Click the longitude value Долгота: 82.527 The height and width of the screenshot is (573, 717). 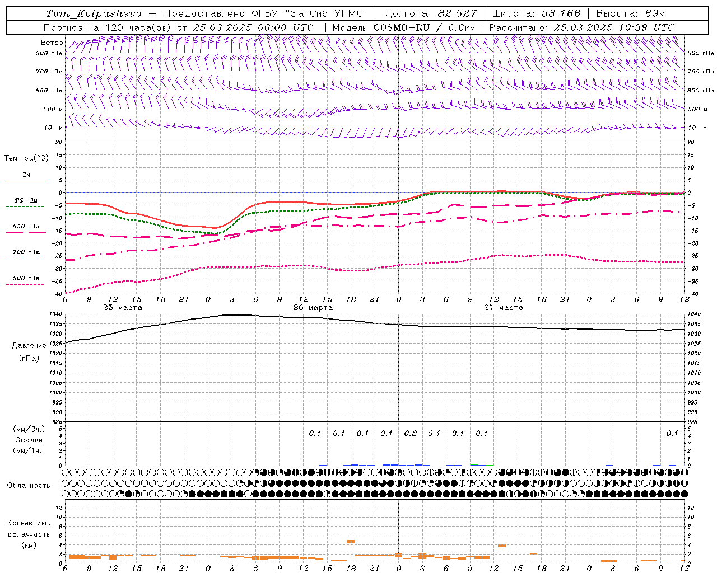coord(431,13)
